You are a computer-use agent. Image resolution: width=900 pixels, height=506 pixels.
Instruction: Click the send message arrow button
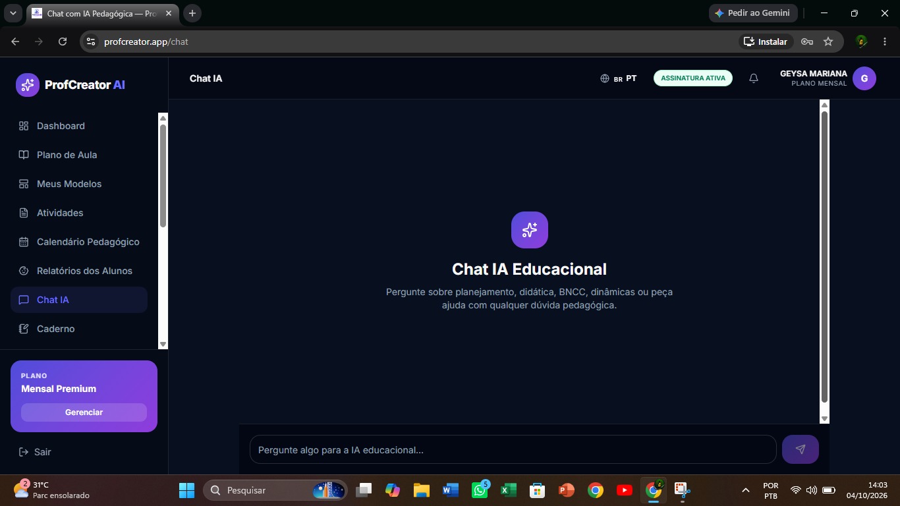coord(801,449)
